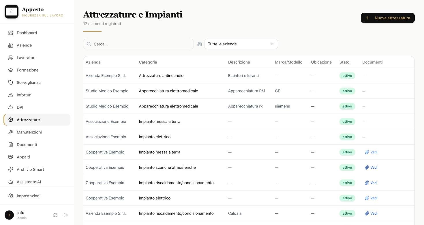
Task: Open the Tutte le aziende dropdown
Action: (241, 44)
